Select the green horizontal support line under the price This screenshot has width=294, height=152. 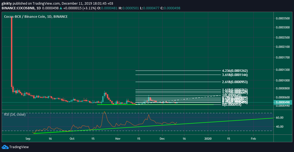click(x=155, y=105)
